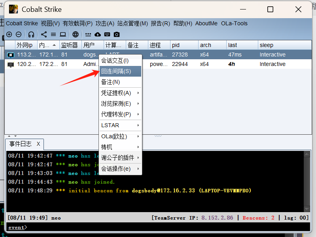
Task: Sort by the 监听器 column header
Action: 70,45
